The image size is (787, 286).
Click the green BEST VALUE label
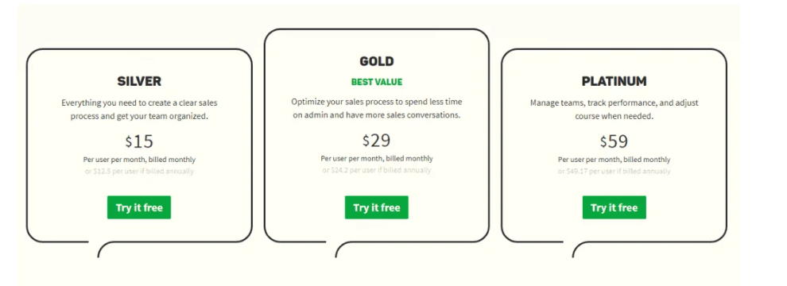[377, 82]
